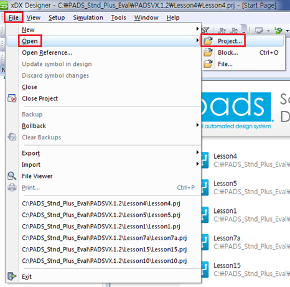Click the Project folder icon in Open submenu
This screenshot has width=290, height=287.
208,41
